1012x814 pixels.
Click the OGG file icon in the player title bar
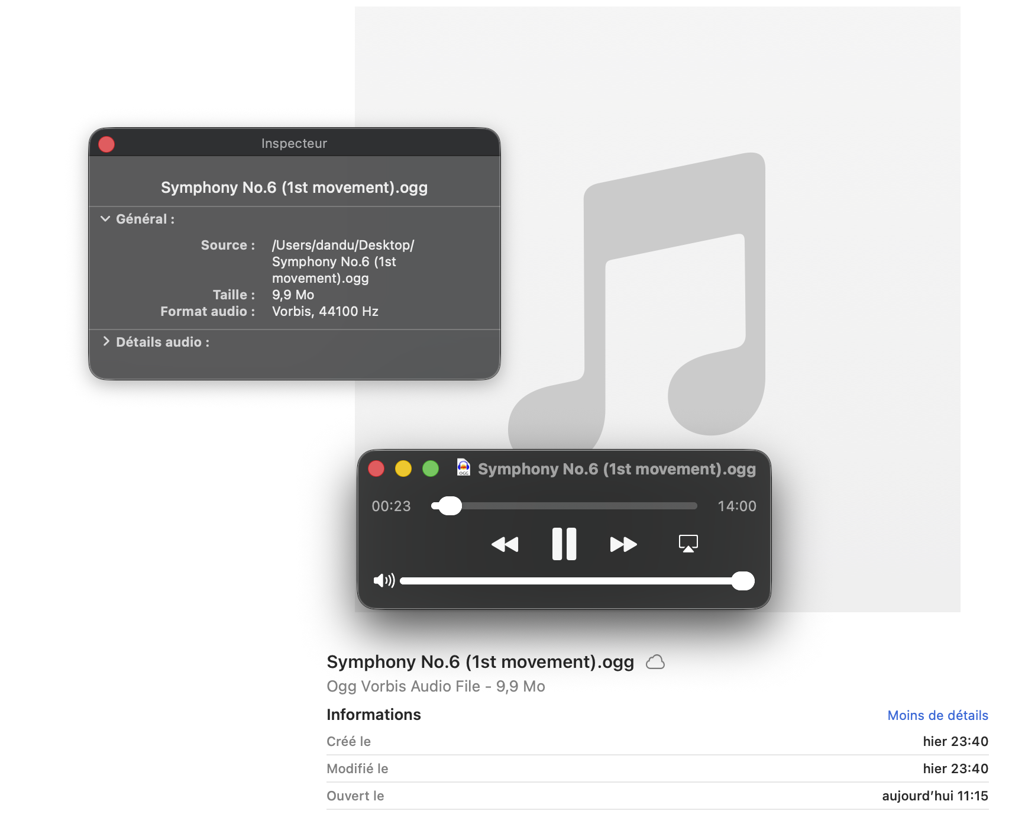pos(464,468)
